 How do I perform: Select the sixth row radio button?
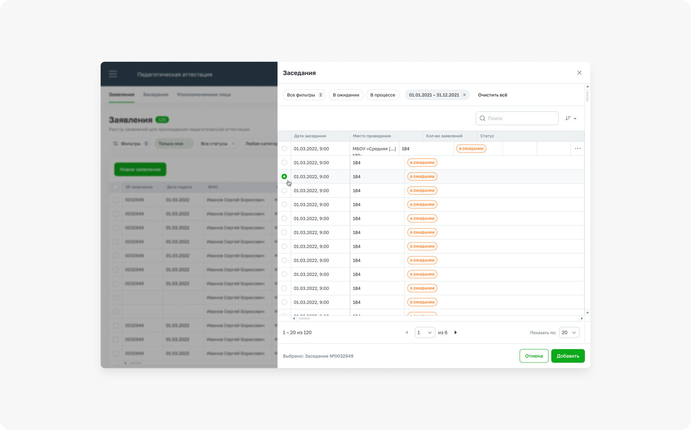[284, 219]
